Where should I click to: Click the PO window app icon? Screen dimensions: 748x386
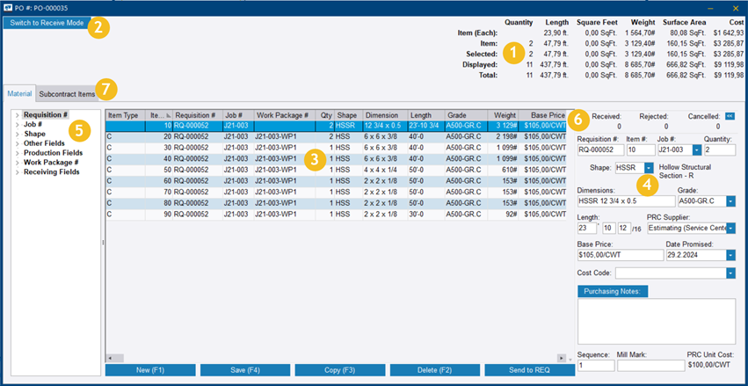pos(9,7)
